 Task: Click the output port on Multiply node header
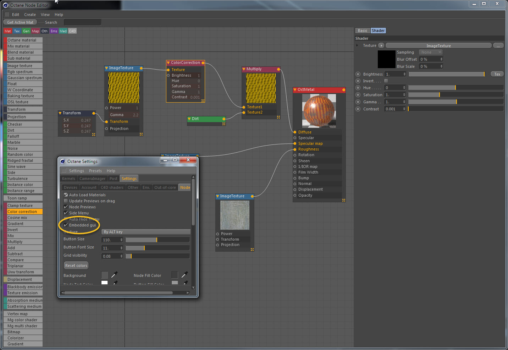click(278, 69)
